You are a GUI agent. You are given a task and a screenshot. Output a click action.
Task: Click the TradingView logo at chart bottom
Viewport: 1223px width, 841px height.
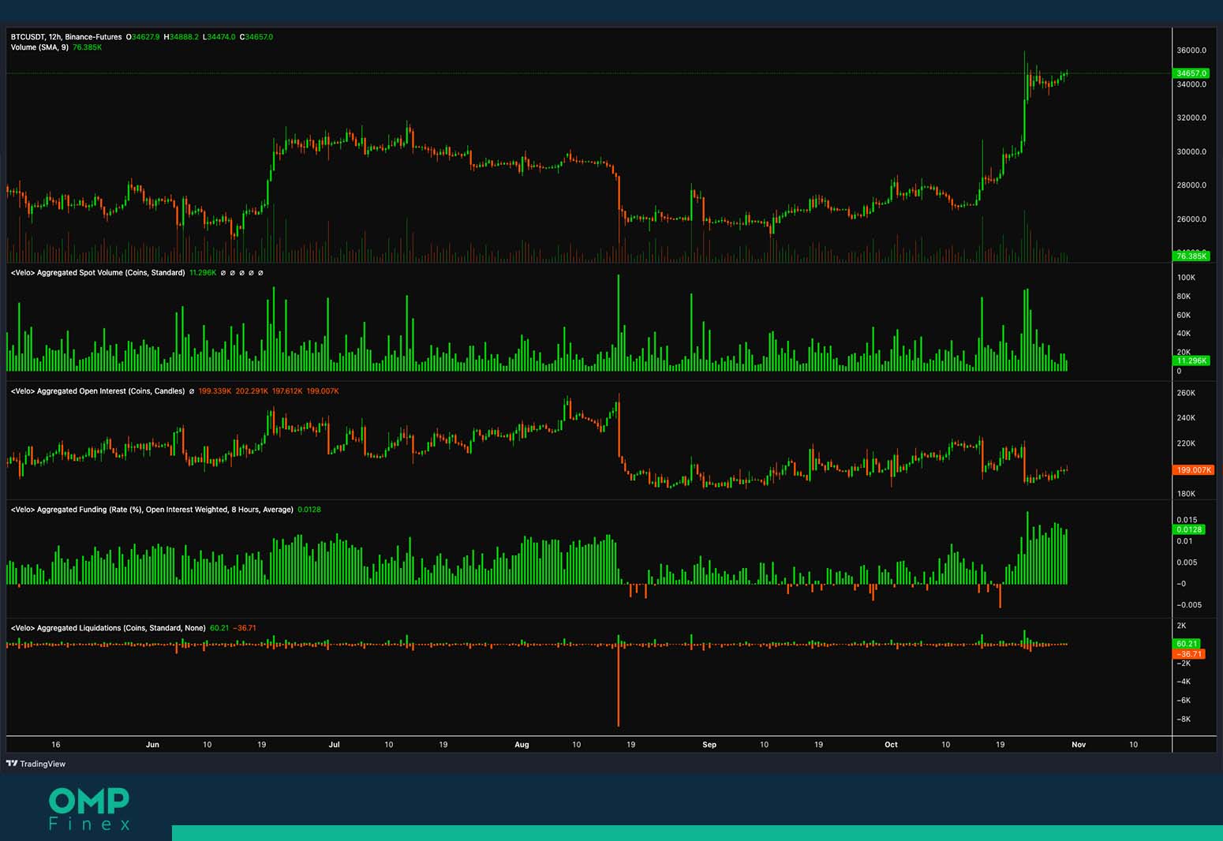(x=36, y=764)
